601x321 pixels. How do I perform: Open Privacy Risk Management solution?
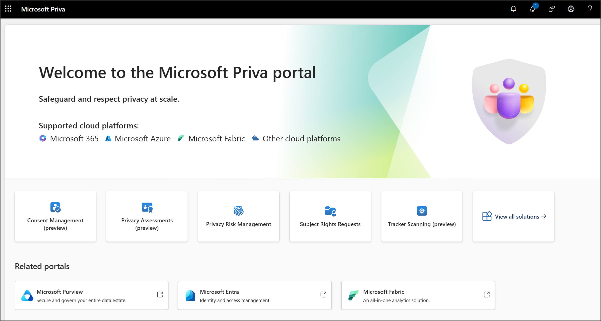pyautogui.click(x=239, y=216)
